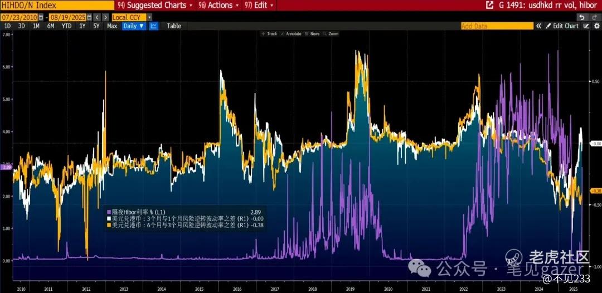This screenshot has height=293, width=602.
Task: Click the 2012 label on time axis
Action: click(86, 288)
